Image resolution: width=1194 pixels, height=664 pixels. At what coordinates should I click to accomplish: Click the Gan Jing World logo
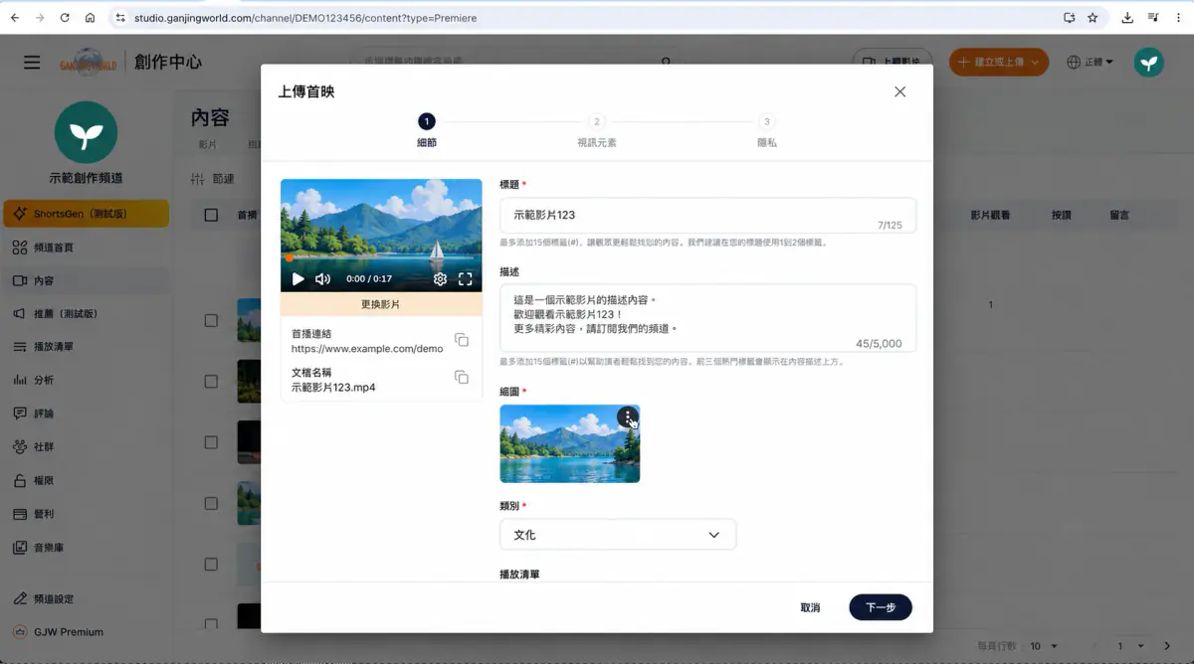point(88,63)
